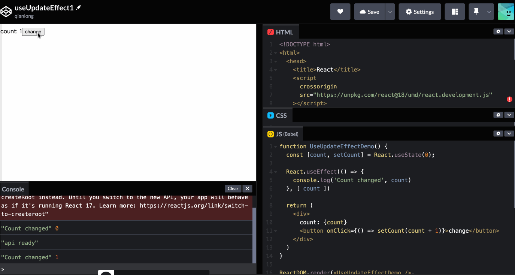Click the crossorigin attribute in HTML
The width and height of the screenshot is (515, 275).
coord(318,87)
